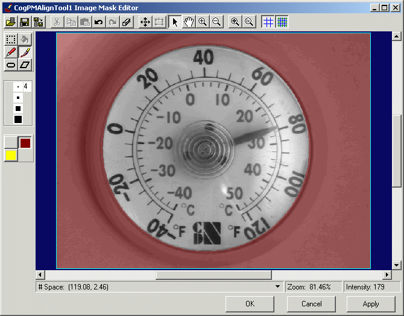Viewport: 404px width, 316px height.
Task: Click the horizontal scrollbar left arrow
Action: pyautogui.click(x=40, y=275)
